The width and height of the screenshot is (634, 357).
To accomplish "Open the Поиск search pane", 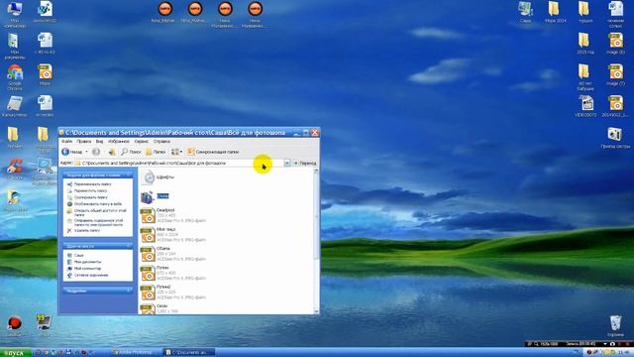I will click(x=131, y=152).
